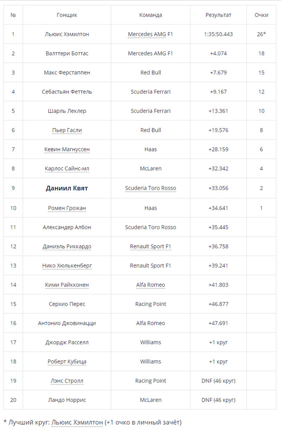Select the Ромен Грожан driver link

point(67,208)
